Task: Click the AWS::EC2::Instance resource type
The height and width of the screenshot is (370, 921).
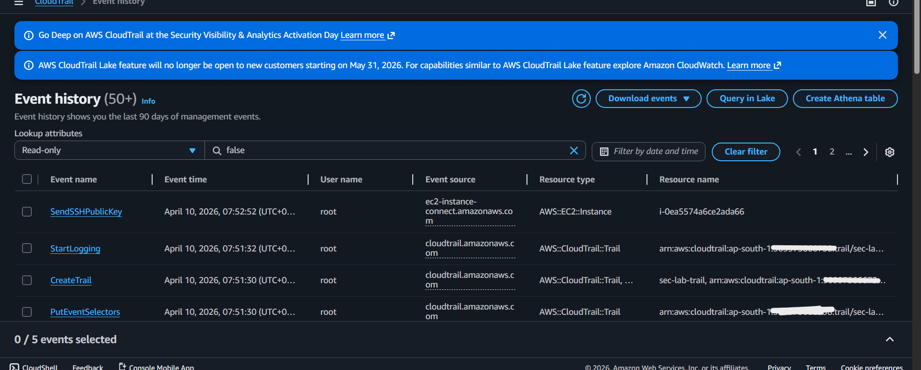Action: pos(575,212)
